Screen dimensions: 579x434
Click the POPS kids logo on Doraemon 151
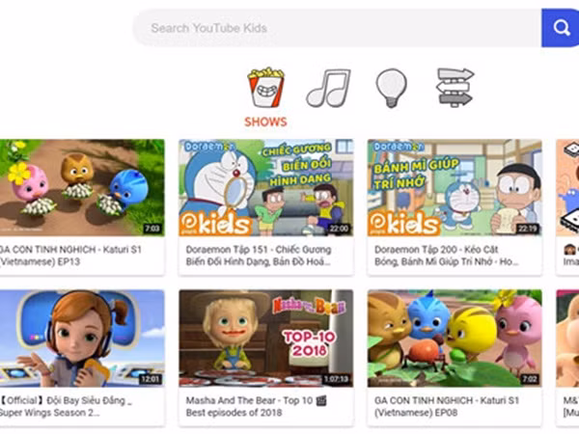pos(215,224)
